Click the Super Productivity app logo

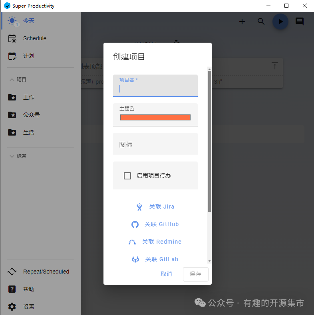(x=7, y=6)
